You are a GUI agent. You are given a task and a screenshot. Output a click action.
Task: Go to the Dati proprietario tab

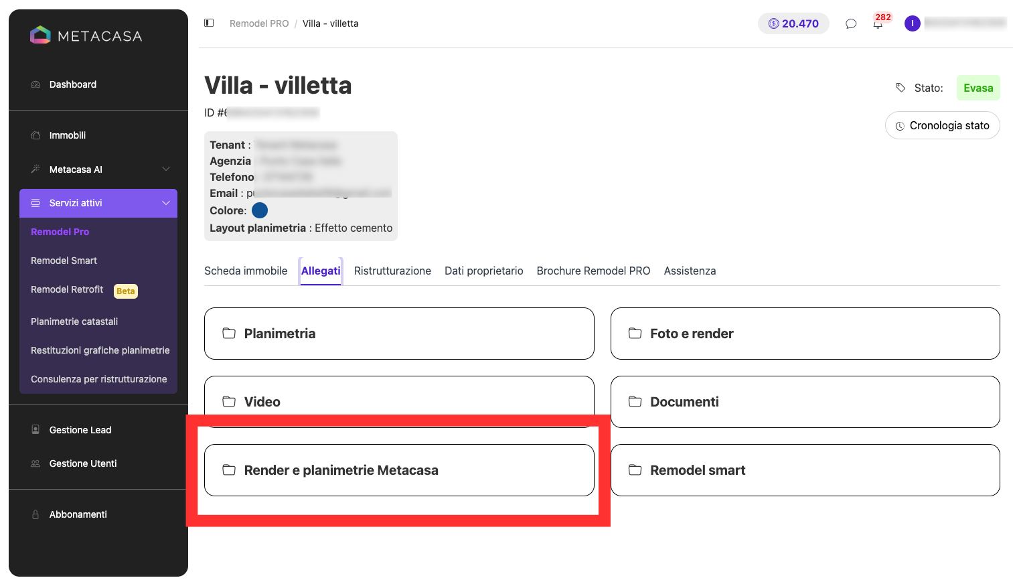(484, 271)
